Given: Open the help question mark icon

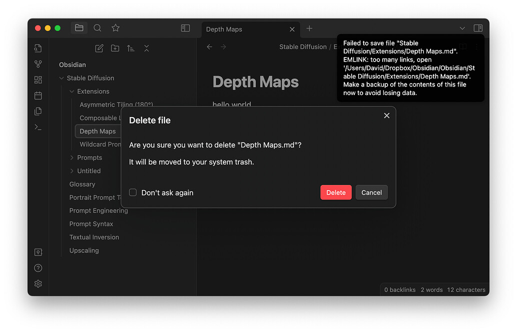Looking at the screenshot, I should pos(38,268).
